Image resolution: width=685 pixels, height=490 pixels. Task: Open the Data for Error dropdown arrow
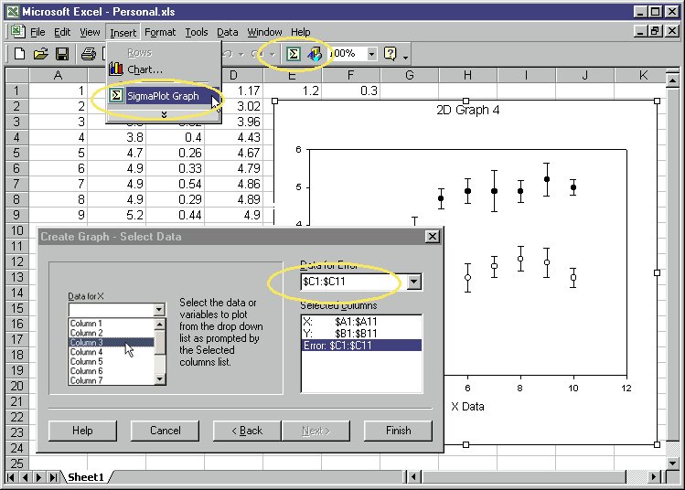414,282
